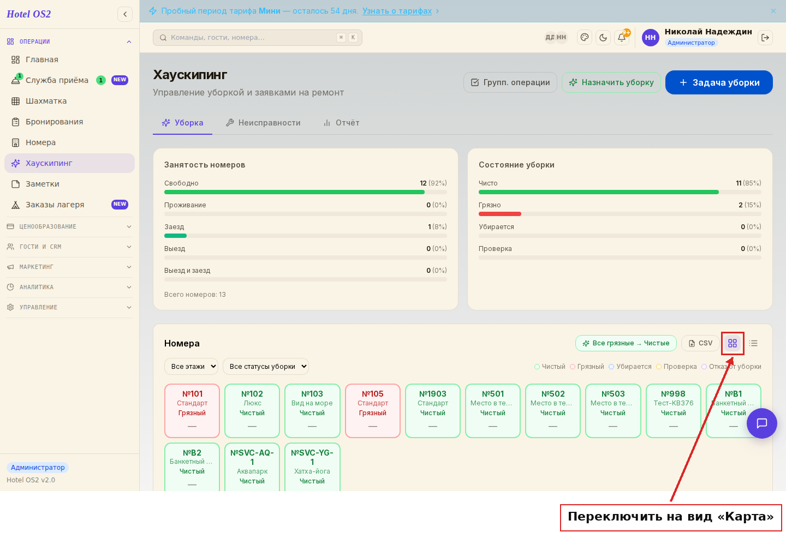786x544 pixels.
Task: Follow the Узнать о тарифах link
Action: (397, 11)
